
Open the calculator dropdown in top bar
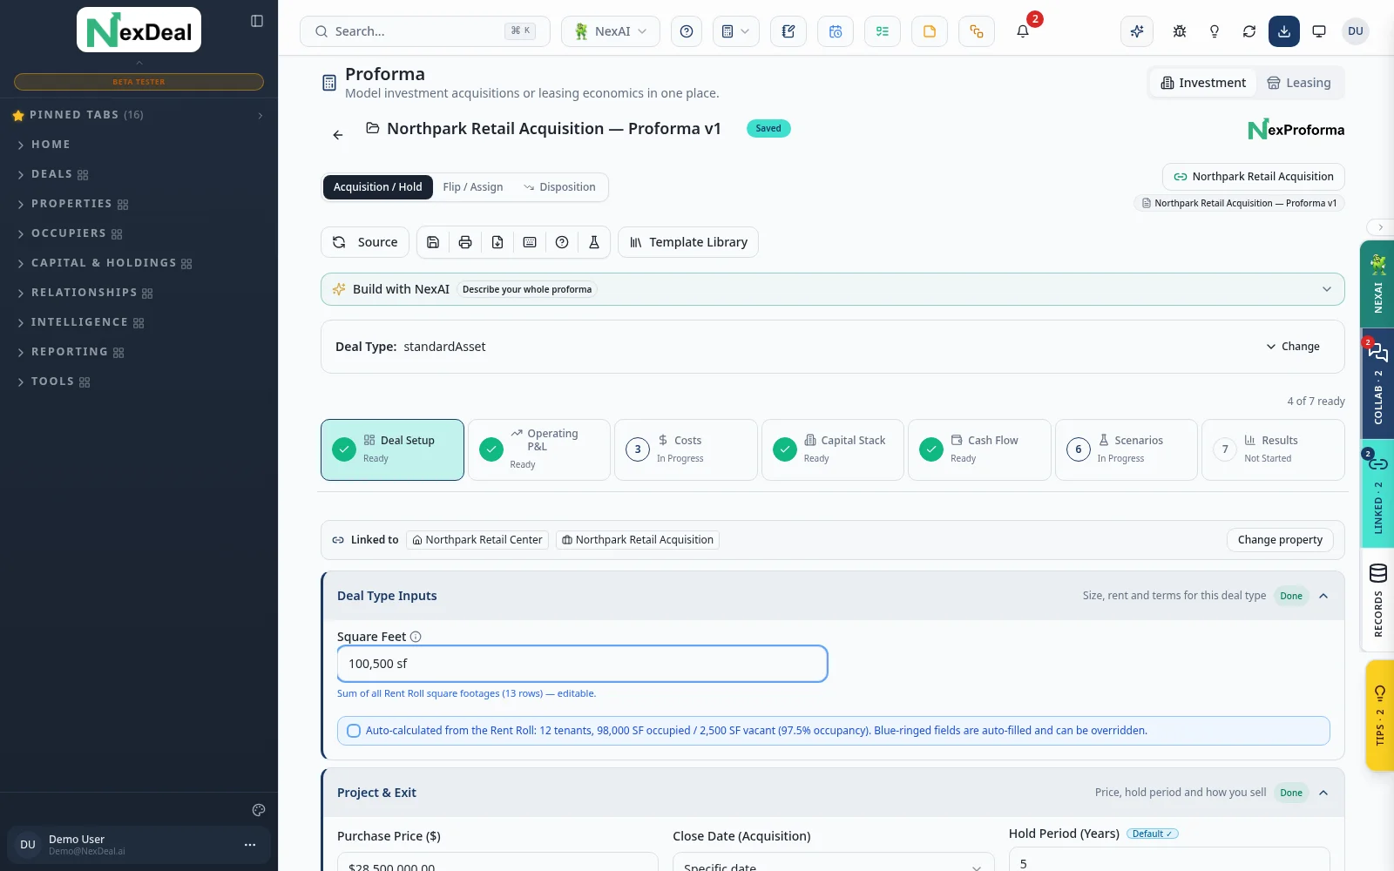pos(735,31)
